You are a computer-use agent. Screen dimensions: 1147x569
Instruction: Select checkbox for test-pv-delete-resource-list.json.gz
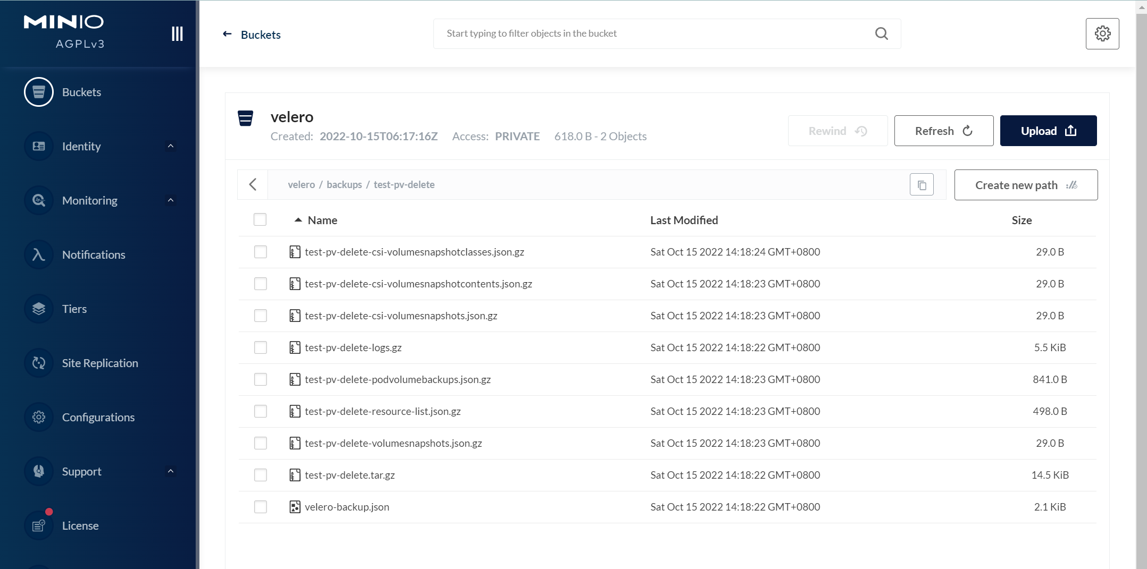click(x=261, y=411)
